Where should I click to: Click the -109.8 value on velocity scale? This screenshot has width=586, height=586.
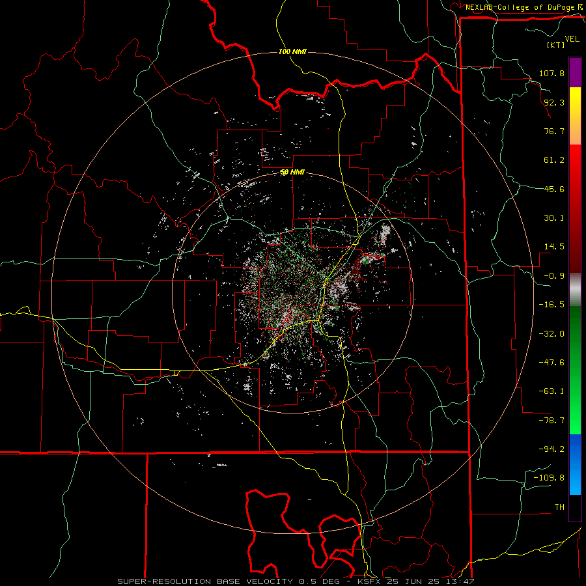549,478
